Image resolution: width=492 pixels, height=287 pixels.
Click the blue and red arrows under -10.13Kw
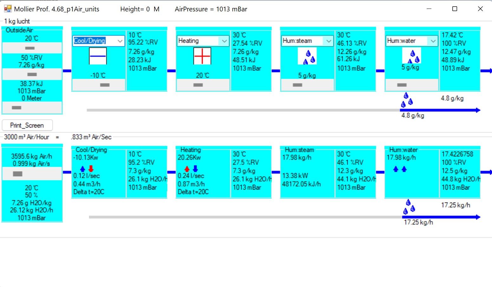[x=87, y=168]
